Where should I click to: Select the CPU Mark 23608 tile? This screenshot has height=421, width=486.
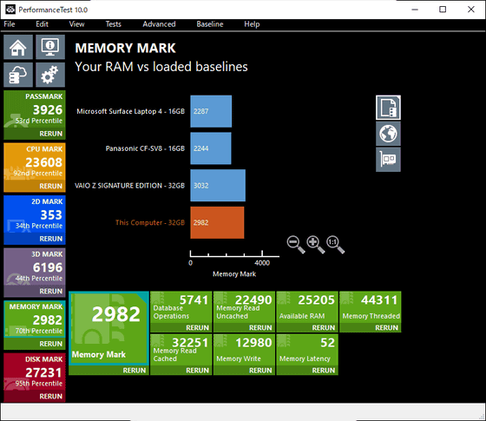coord(35,161)
